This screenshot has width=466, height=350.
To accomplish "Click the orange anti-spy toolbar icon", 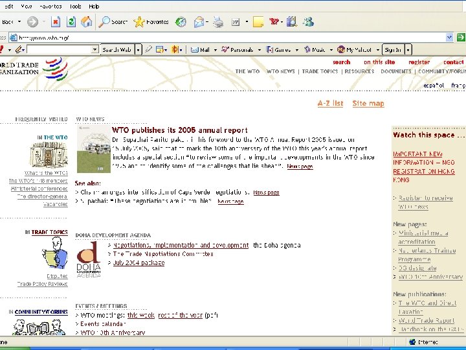I will coord(175,49).
